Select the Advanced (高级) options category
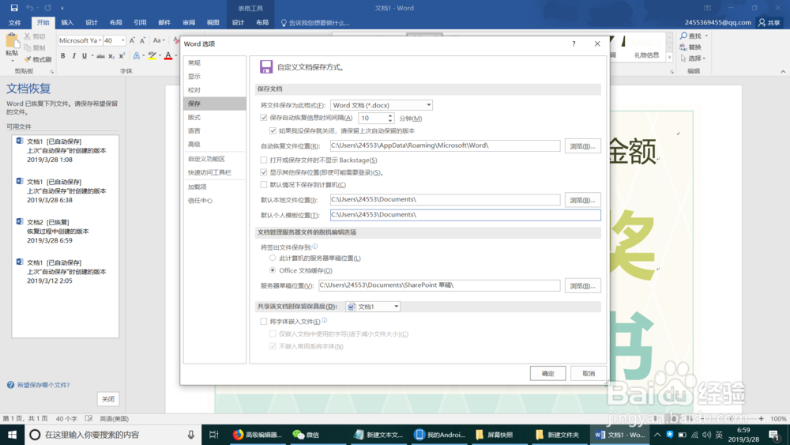790x445 pixels. tap(215, 144)
